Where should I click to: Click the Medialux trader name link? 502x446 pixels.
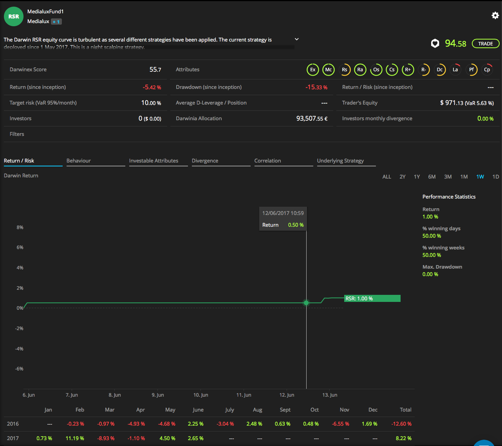38,22
